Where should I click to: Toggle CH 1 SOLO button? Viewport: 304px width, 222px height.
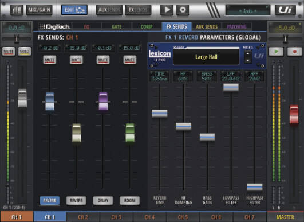tap(25, 52)
